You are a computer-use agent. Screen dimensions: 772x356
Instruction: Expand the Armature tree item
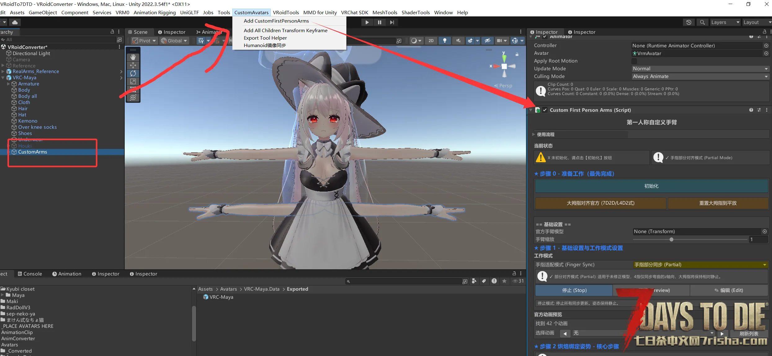point(8,84)
